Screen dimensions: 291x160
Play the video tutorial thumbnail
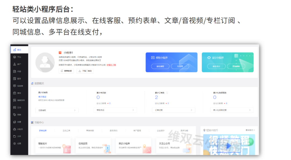tap(229, 145)
